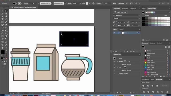Select the Eyedropper tool

pyautogui.click(x=2, y=39)
